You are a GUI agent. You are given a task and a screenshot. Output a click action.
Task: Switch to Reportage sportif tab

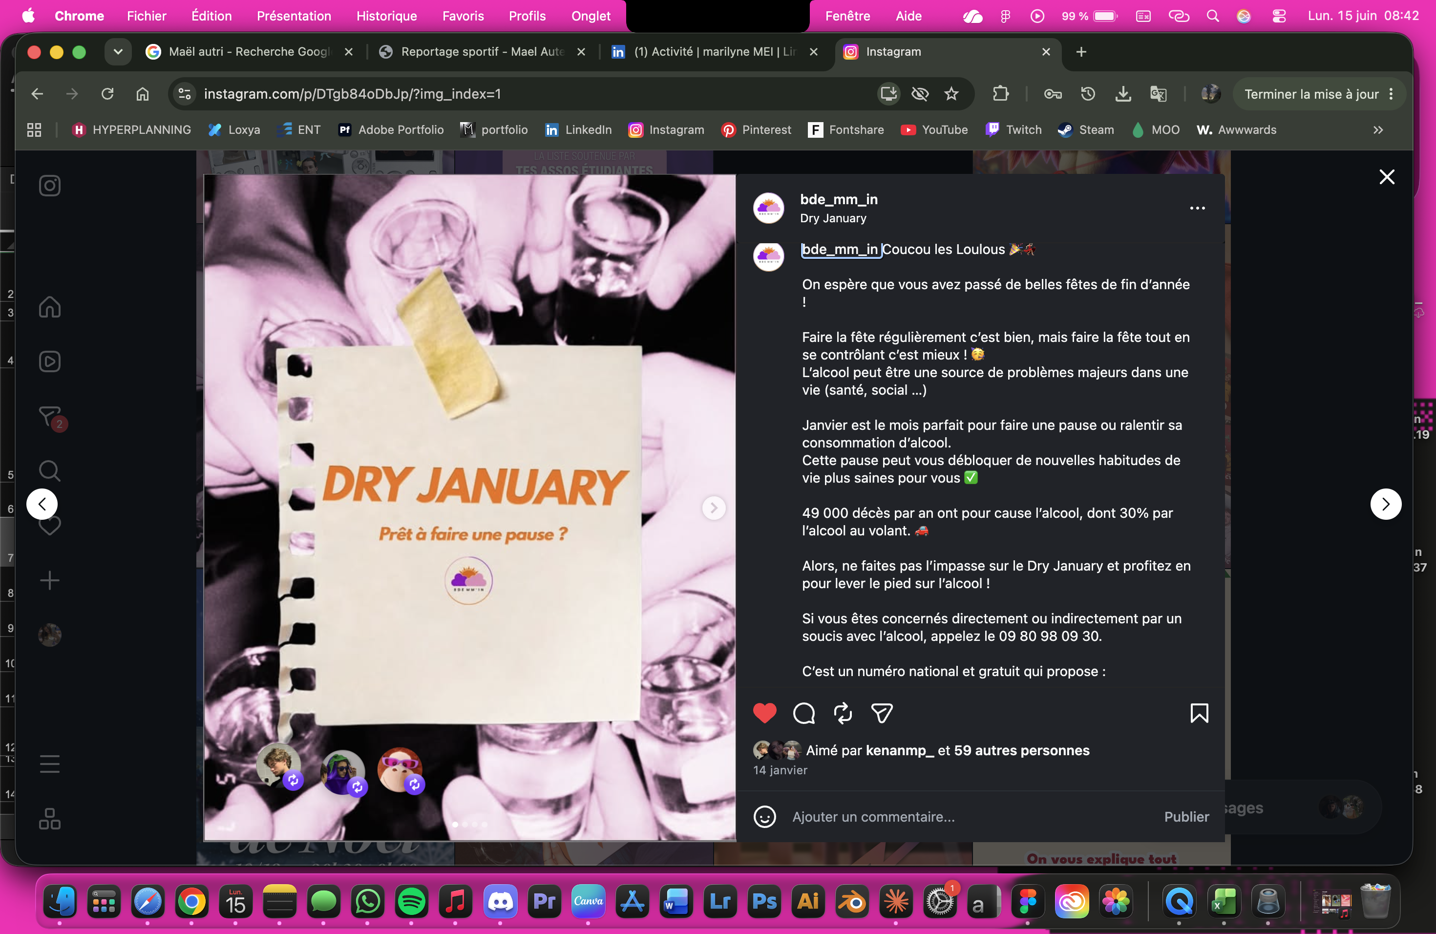(482, 52)
